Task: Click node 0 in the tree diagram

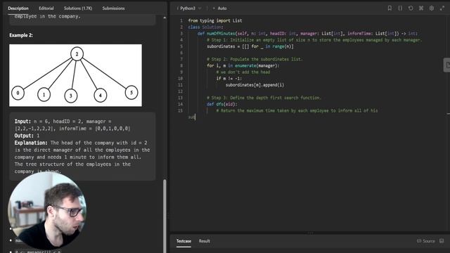Action: (x=18, y=93)
